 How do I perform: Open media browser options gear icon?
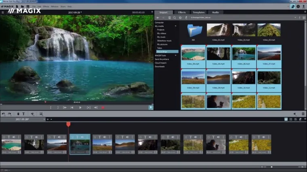coord(180,18)
